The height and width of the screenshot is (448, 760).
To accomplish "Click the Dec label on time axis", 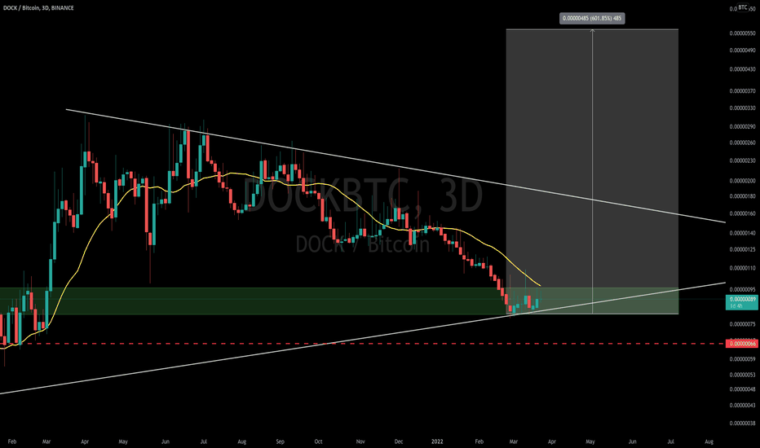I will pyautogui.click(x=399, y=441).
